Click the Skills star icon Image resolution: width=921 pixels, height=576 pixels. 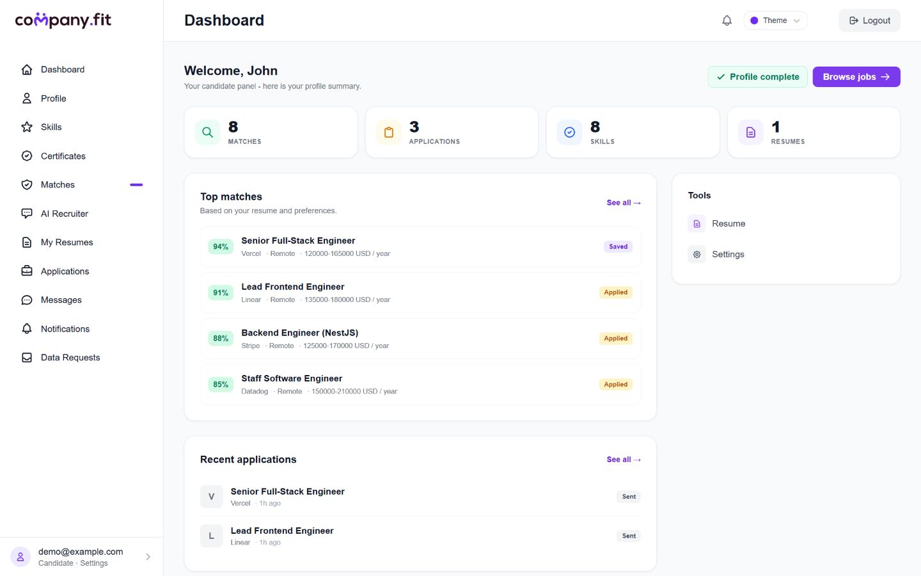coord(27,127)
